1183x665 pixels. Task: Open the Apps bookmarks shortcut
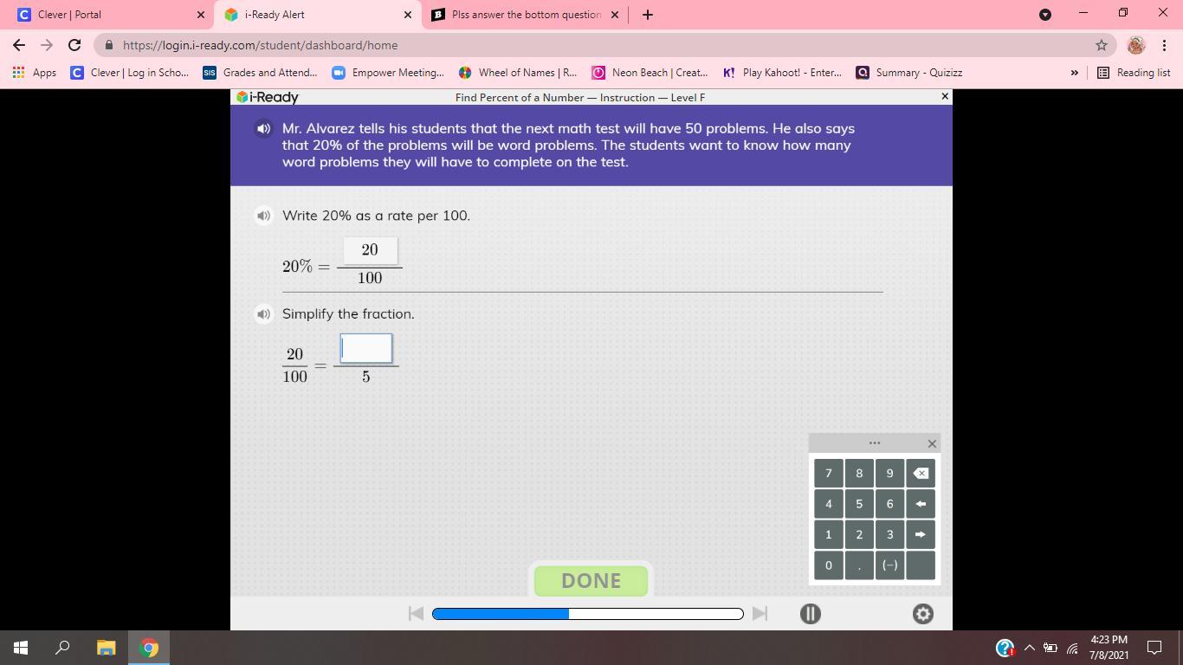[x=35, y=73]
